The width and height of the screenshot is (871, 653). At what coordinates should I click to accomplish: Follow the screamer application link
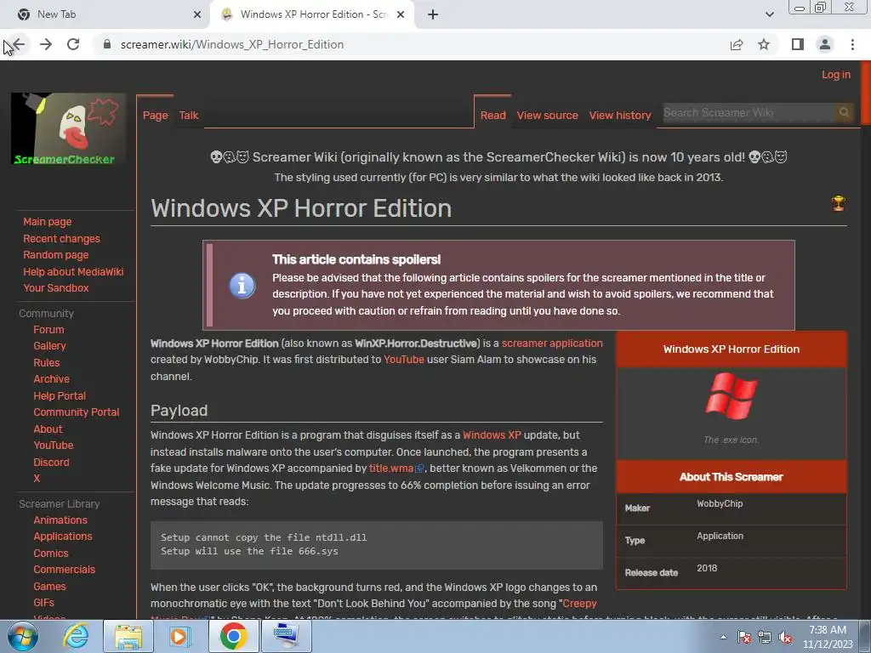(552, 344)
